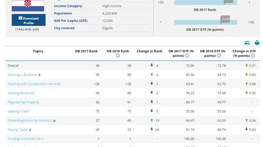Open info icon for DB 2016 DTF column

coord(219,56)
